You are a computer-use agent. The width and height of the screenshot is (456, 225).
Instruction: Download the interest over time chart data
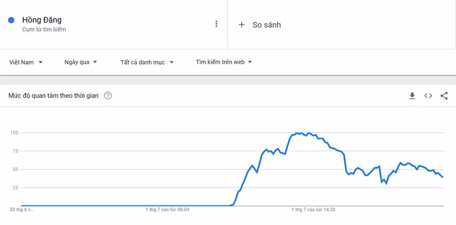(412, 96)
